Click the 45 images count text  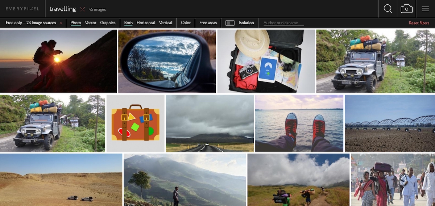point(97,9)
